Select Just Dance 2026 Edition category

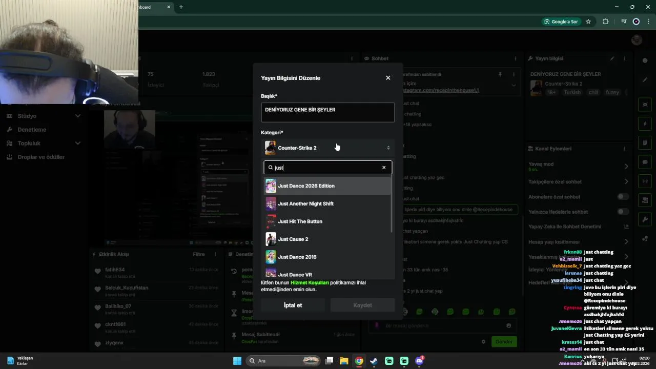point(327,186)
